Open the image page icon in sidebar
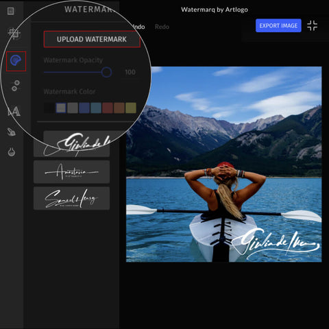The height and width of the screenshot is (329, 329). [11, 11]
